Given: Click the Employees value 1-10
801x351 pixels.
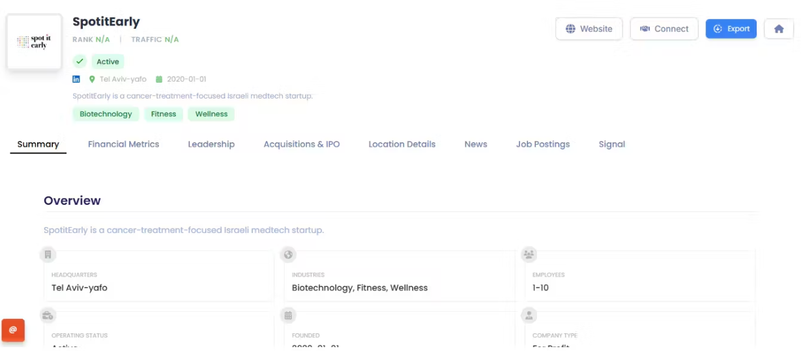Looking at the screenshot, I should [x=541, y=288].
